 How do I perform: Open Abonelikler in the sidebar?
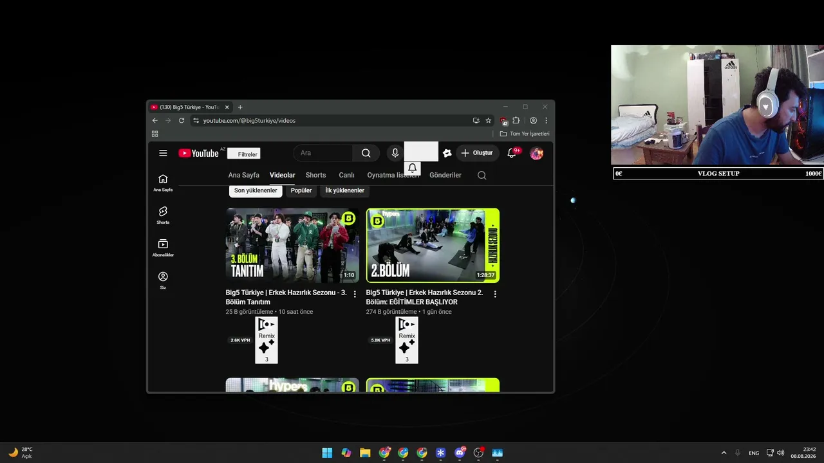coord(163,248)
